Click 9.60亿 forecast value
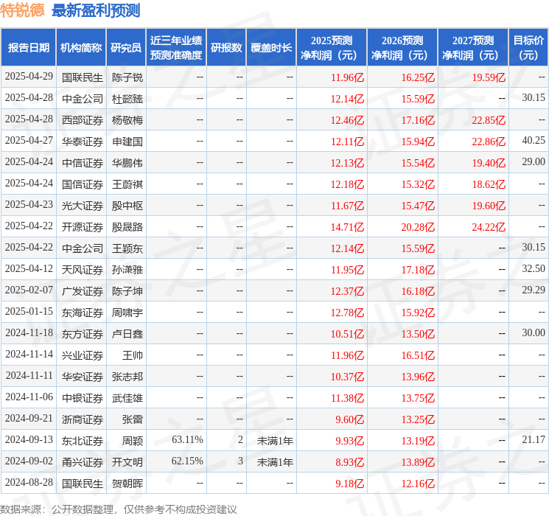549x516 pixels. pyautogui.click(x=350, y=419)
